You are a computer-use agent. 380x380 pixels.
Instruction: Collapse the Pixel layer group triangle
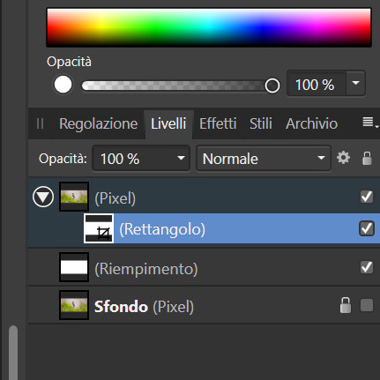coord(43,197)
